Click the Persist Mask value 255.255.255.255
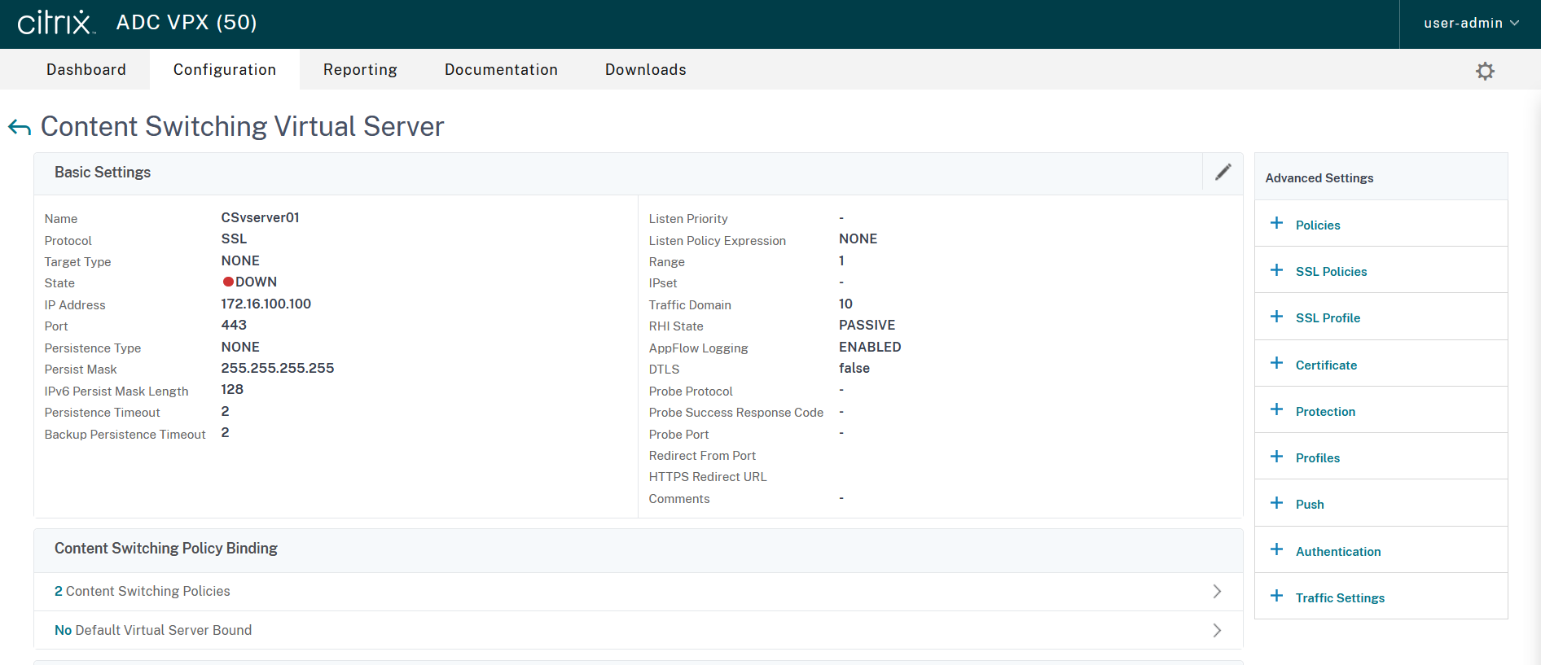Image resolution: width=1541 pixels, height=665 pixels. click(x=278, y=368)
